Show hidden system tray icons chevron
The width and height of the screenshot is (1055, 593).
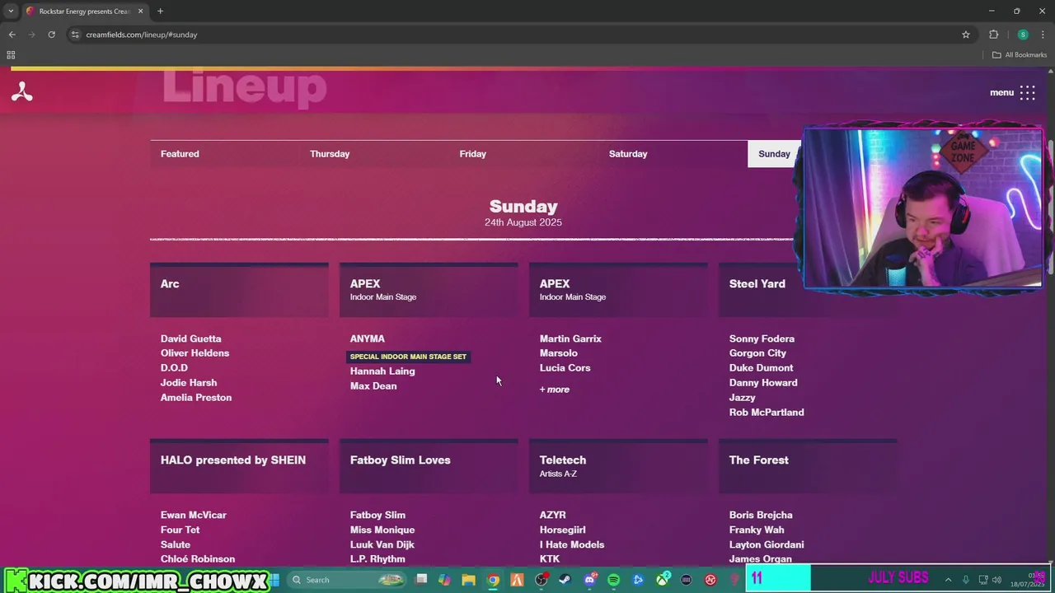(x=948, y=580)
